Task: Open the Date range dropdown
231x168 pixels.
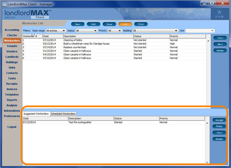Action: [56, 30]
